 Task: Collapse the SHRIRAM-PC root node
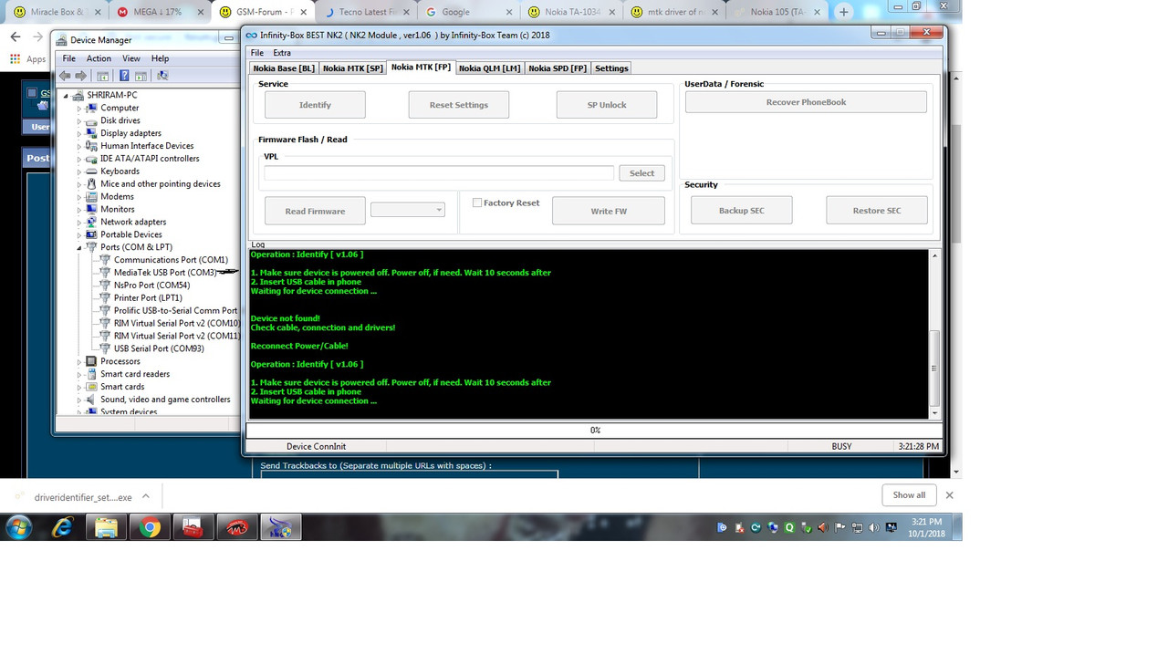point(66,96)
